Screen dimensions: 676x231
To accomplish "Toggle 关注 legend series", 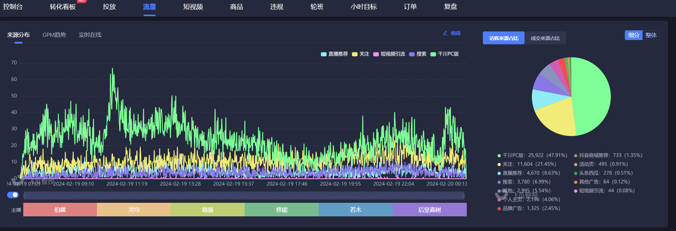I will [x=361, y=54].
